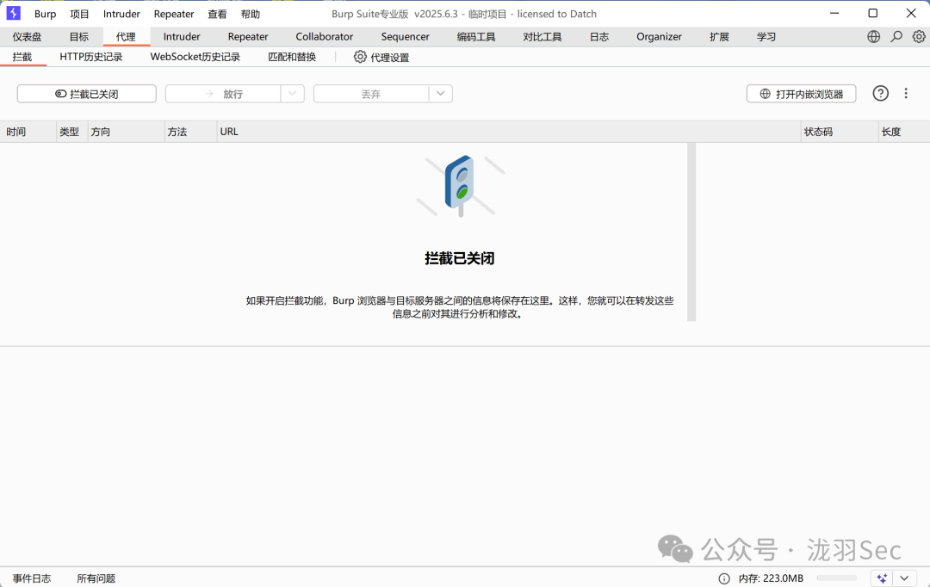Viewport: 930px width, 587px height.
Task: Open 代理设置 proxy settings
Action: (381, 57)
